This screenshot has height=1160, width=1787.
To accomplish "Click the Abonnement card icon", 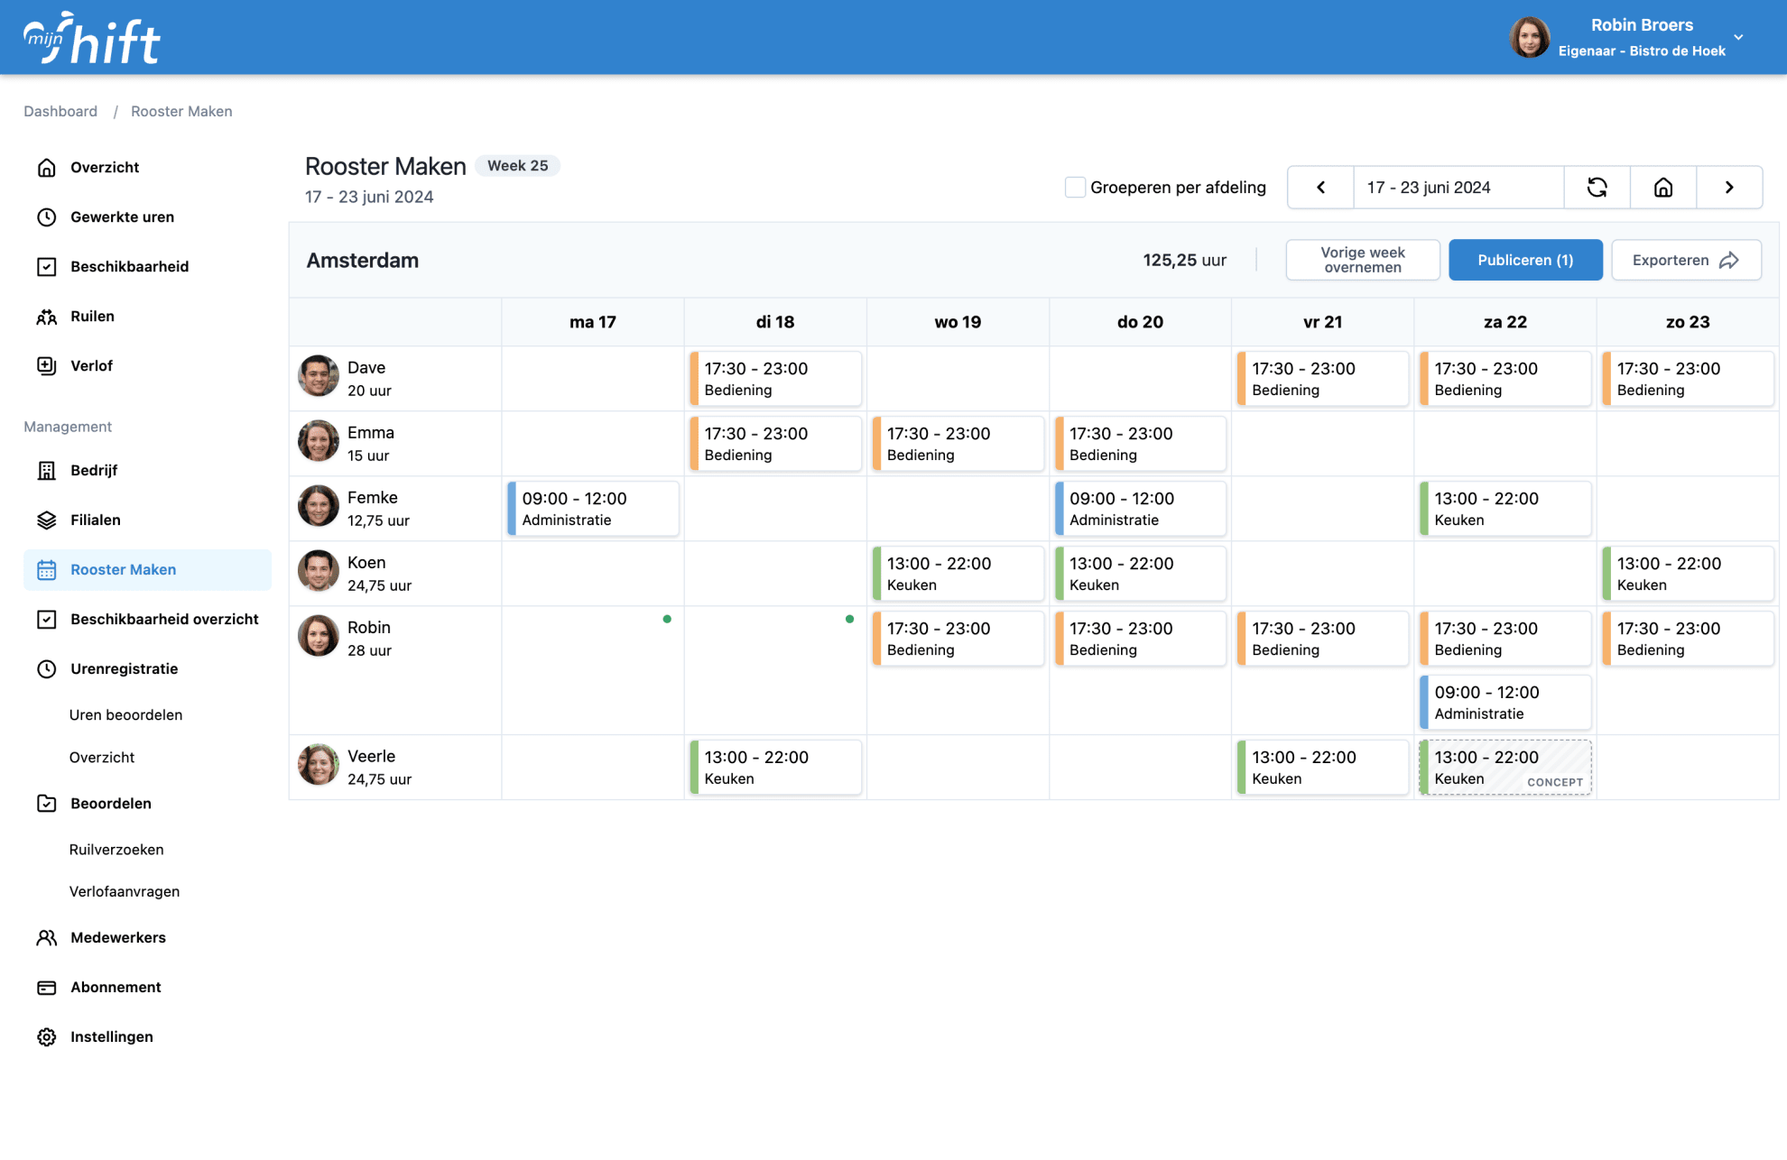I will click(47, 988).
